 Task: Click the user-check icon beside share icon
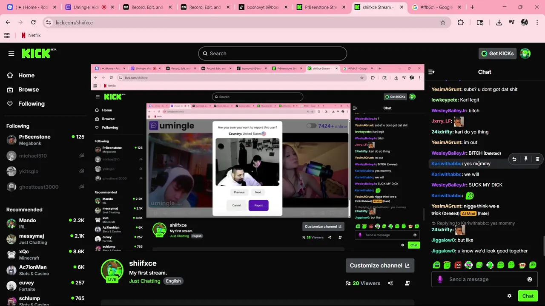(407, 283)
